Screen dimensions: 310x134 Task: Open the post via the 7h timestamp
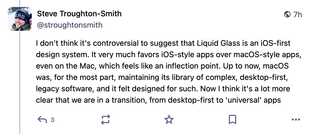298,14
